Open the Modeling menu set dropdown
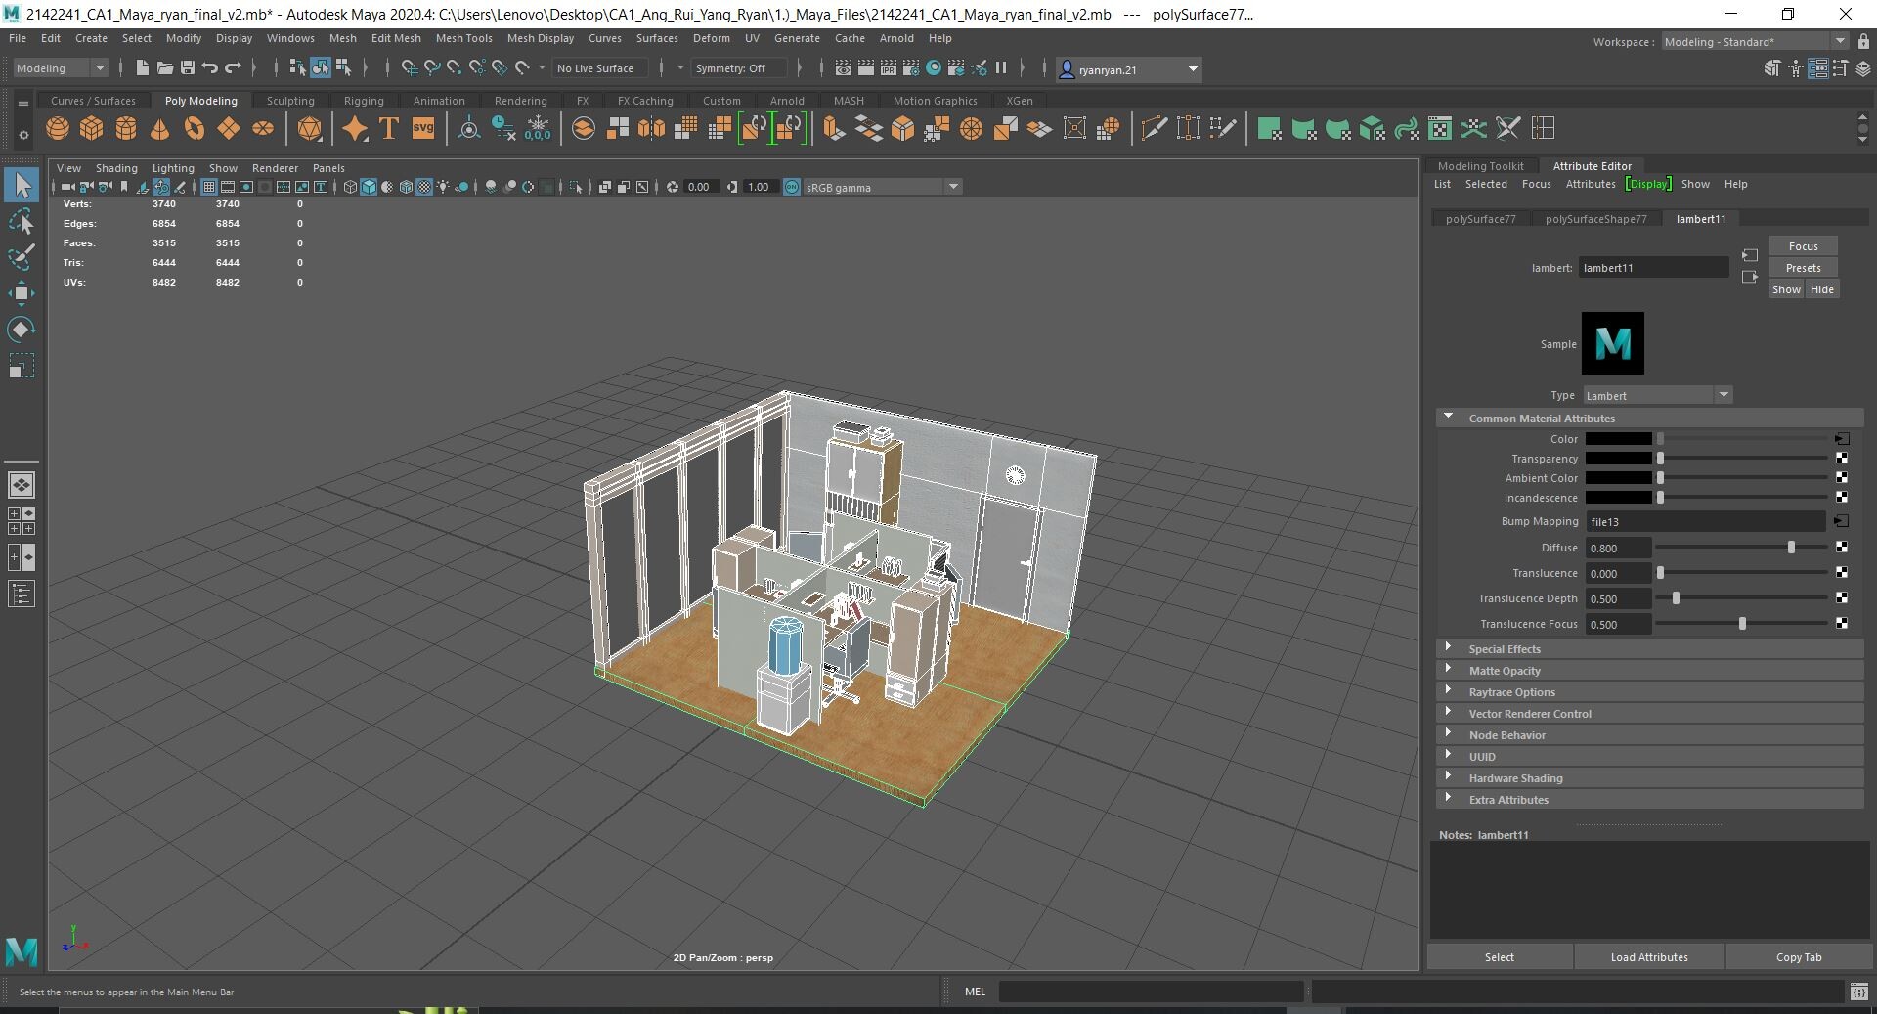The width and height of the screenshot is (1877, 1014). (60, 68)
